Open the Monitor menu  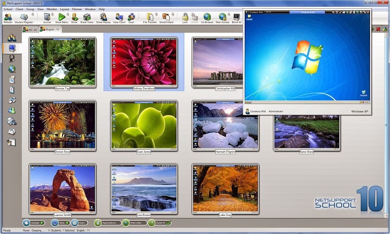(52, 9)
